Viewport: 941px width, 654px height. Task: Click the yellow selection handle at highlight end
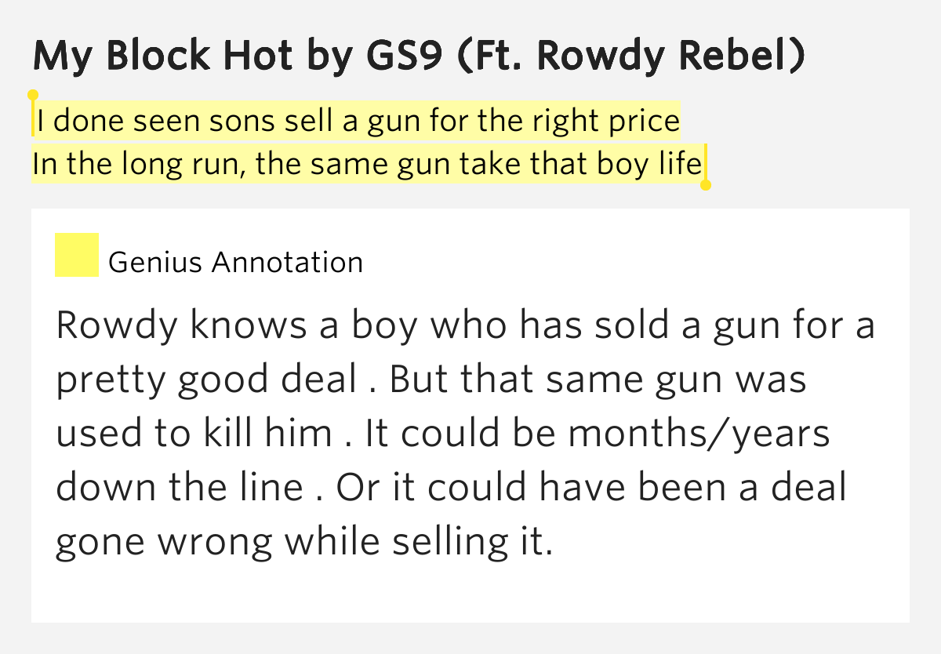pyautogui.click(x=705, y=185)
